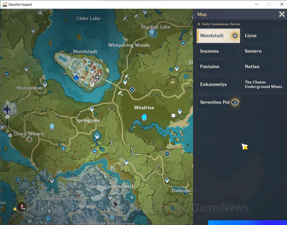
Task: Click the teleport waypoint above the Dadaupa label
Action: coord(167,180)
